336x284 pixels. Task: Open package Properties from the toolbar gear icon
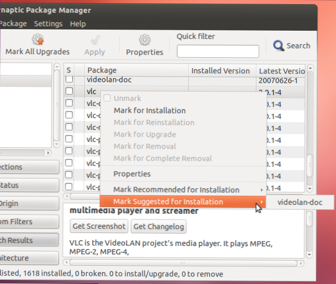click(x=145, y=40)
